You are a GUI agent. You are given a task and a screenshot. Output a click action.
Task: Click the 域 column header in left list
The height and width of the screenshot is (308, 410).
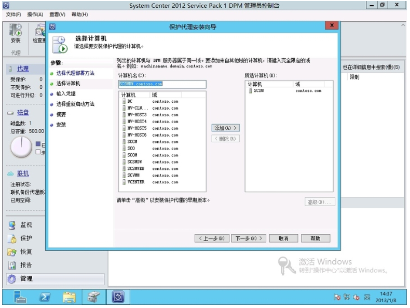click(166, 95)
